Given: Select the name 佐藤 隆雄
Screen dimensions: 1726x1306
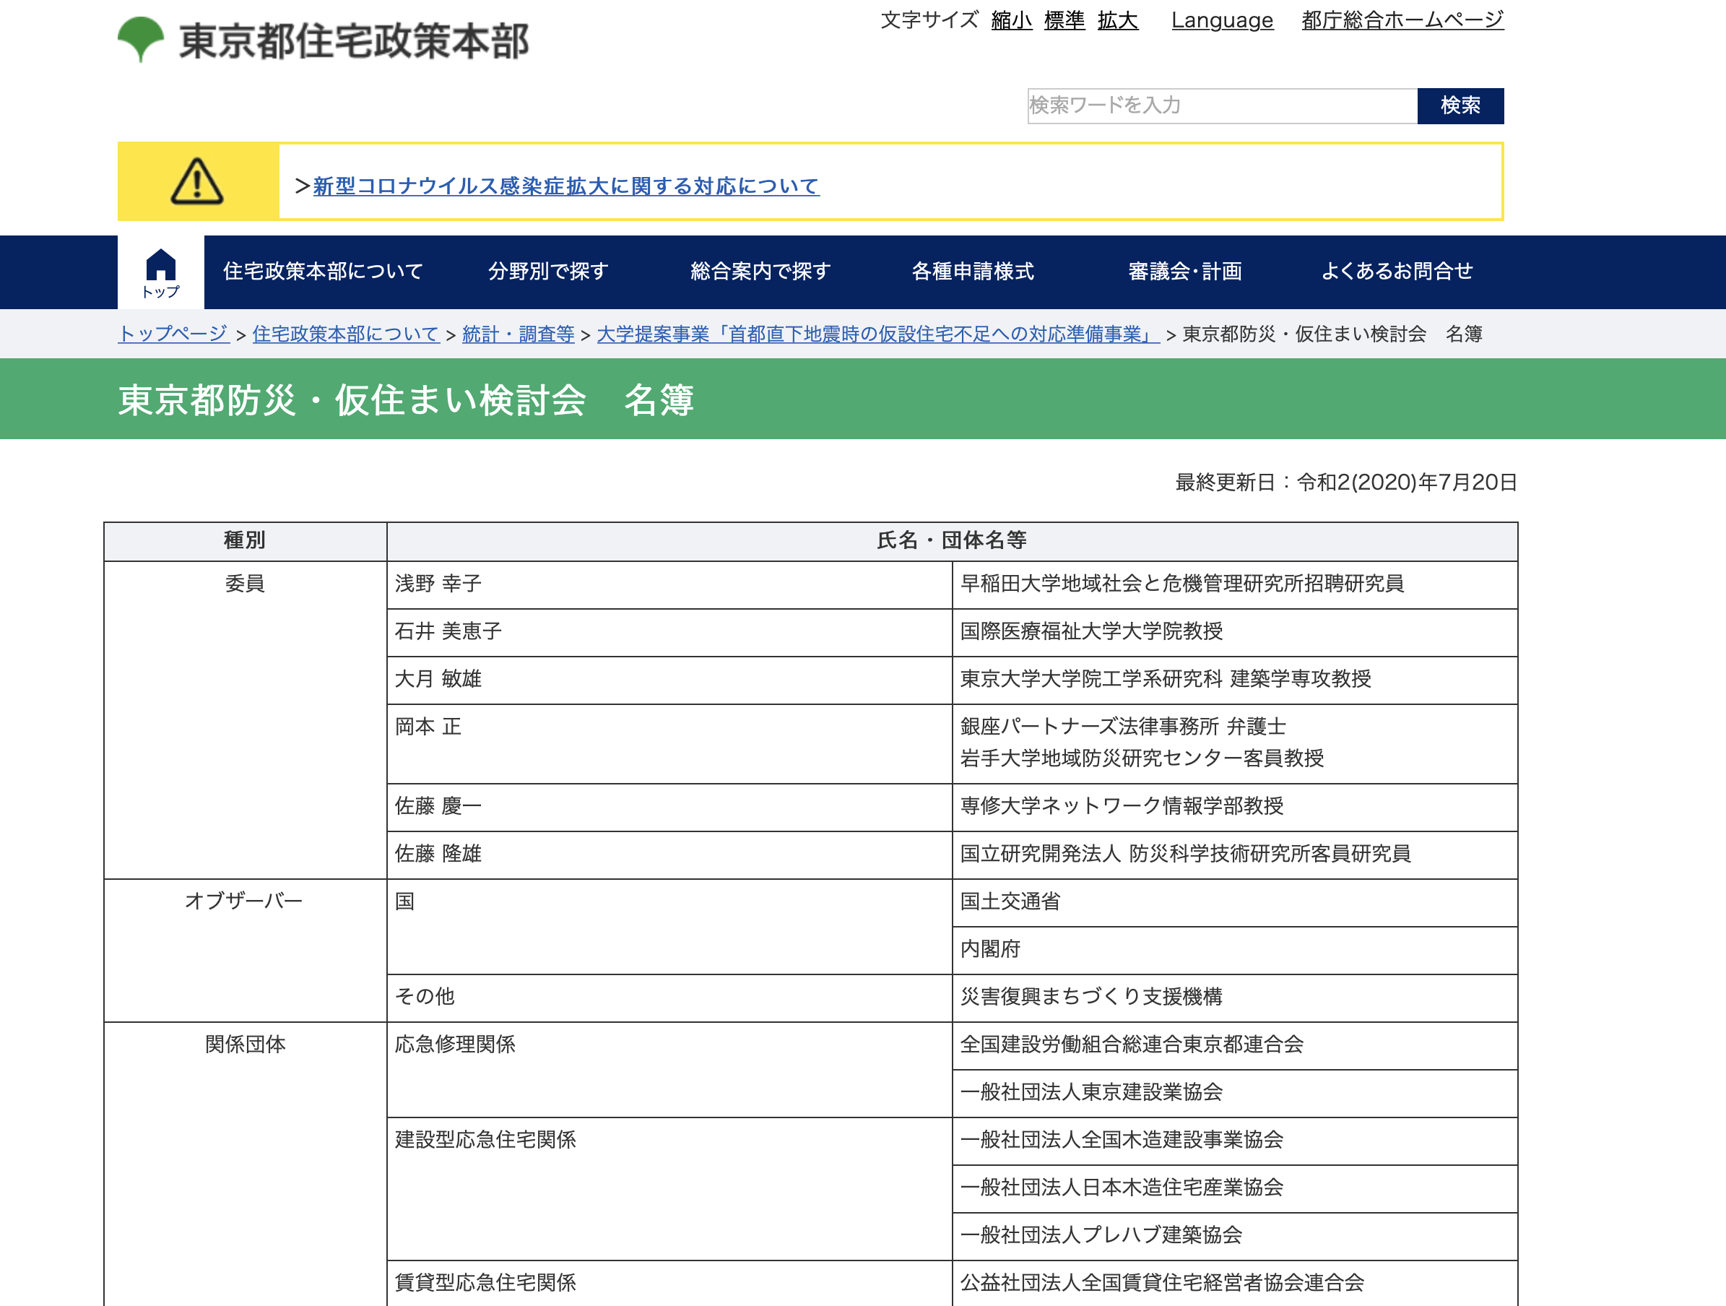Looking at the screenshot, I should click(x=438, y=854).
